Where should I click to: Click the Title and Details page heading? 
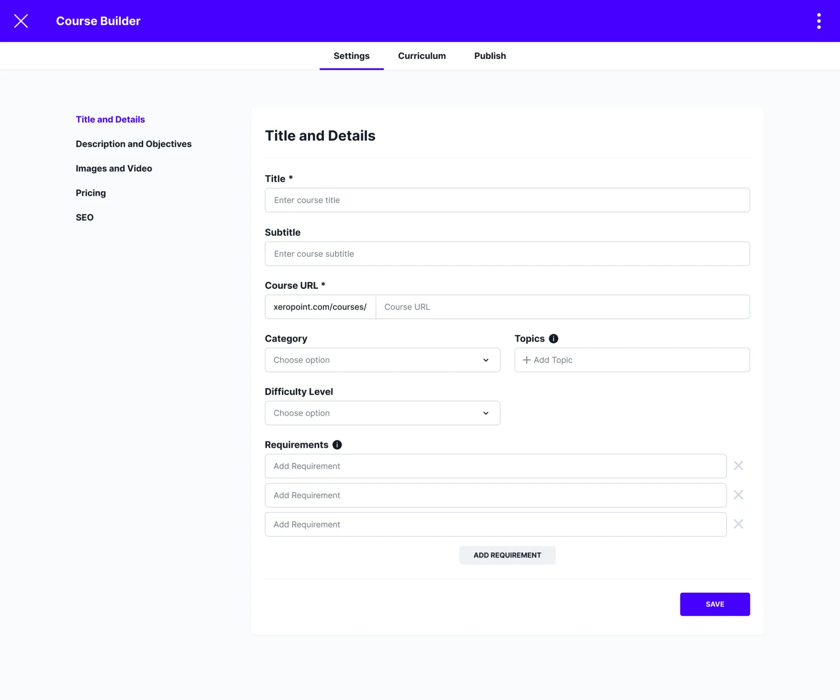320,136
